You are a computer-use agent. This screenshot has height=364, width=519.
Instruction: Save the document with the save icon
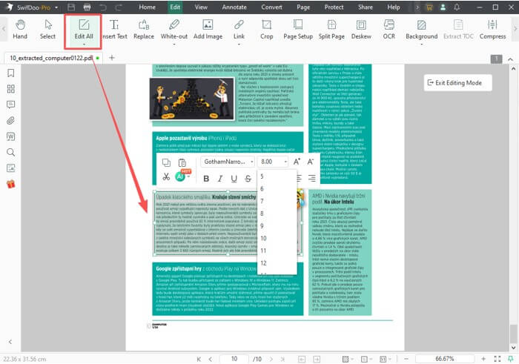pyautogui.click(x=71, y=7)
